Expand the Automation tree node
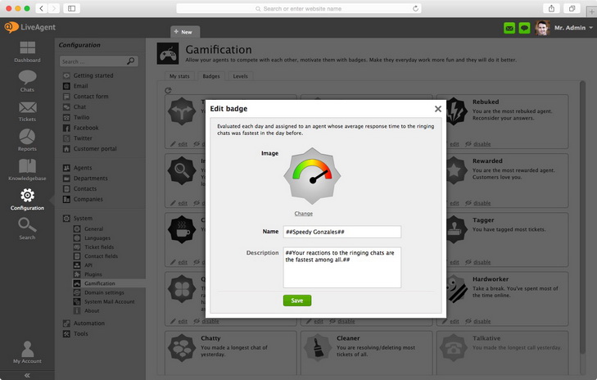597x380 pixels. tap(66, 323)
